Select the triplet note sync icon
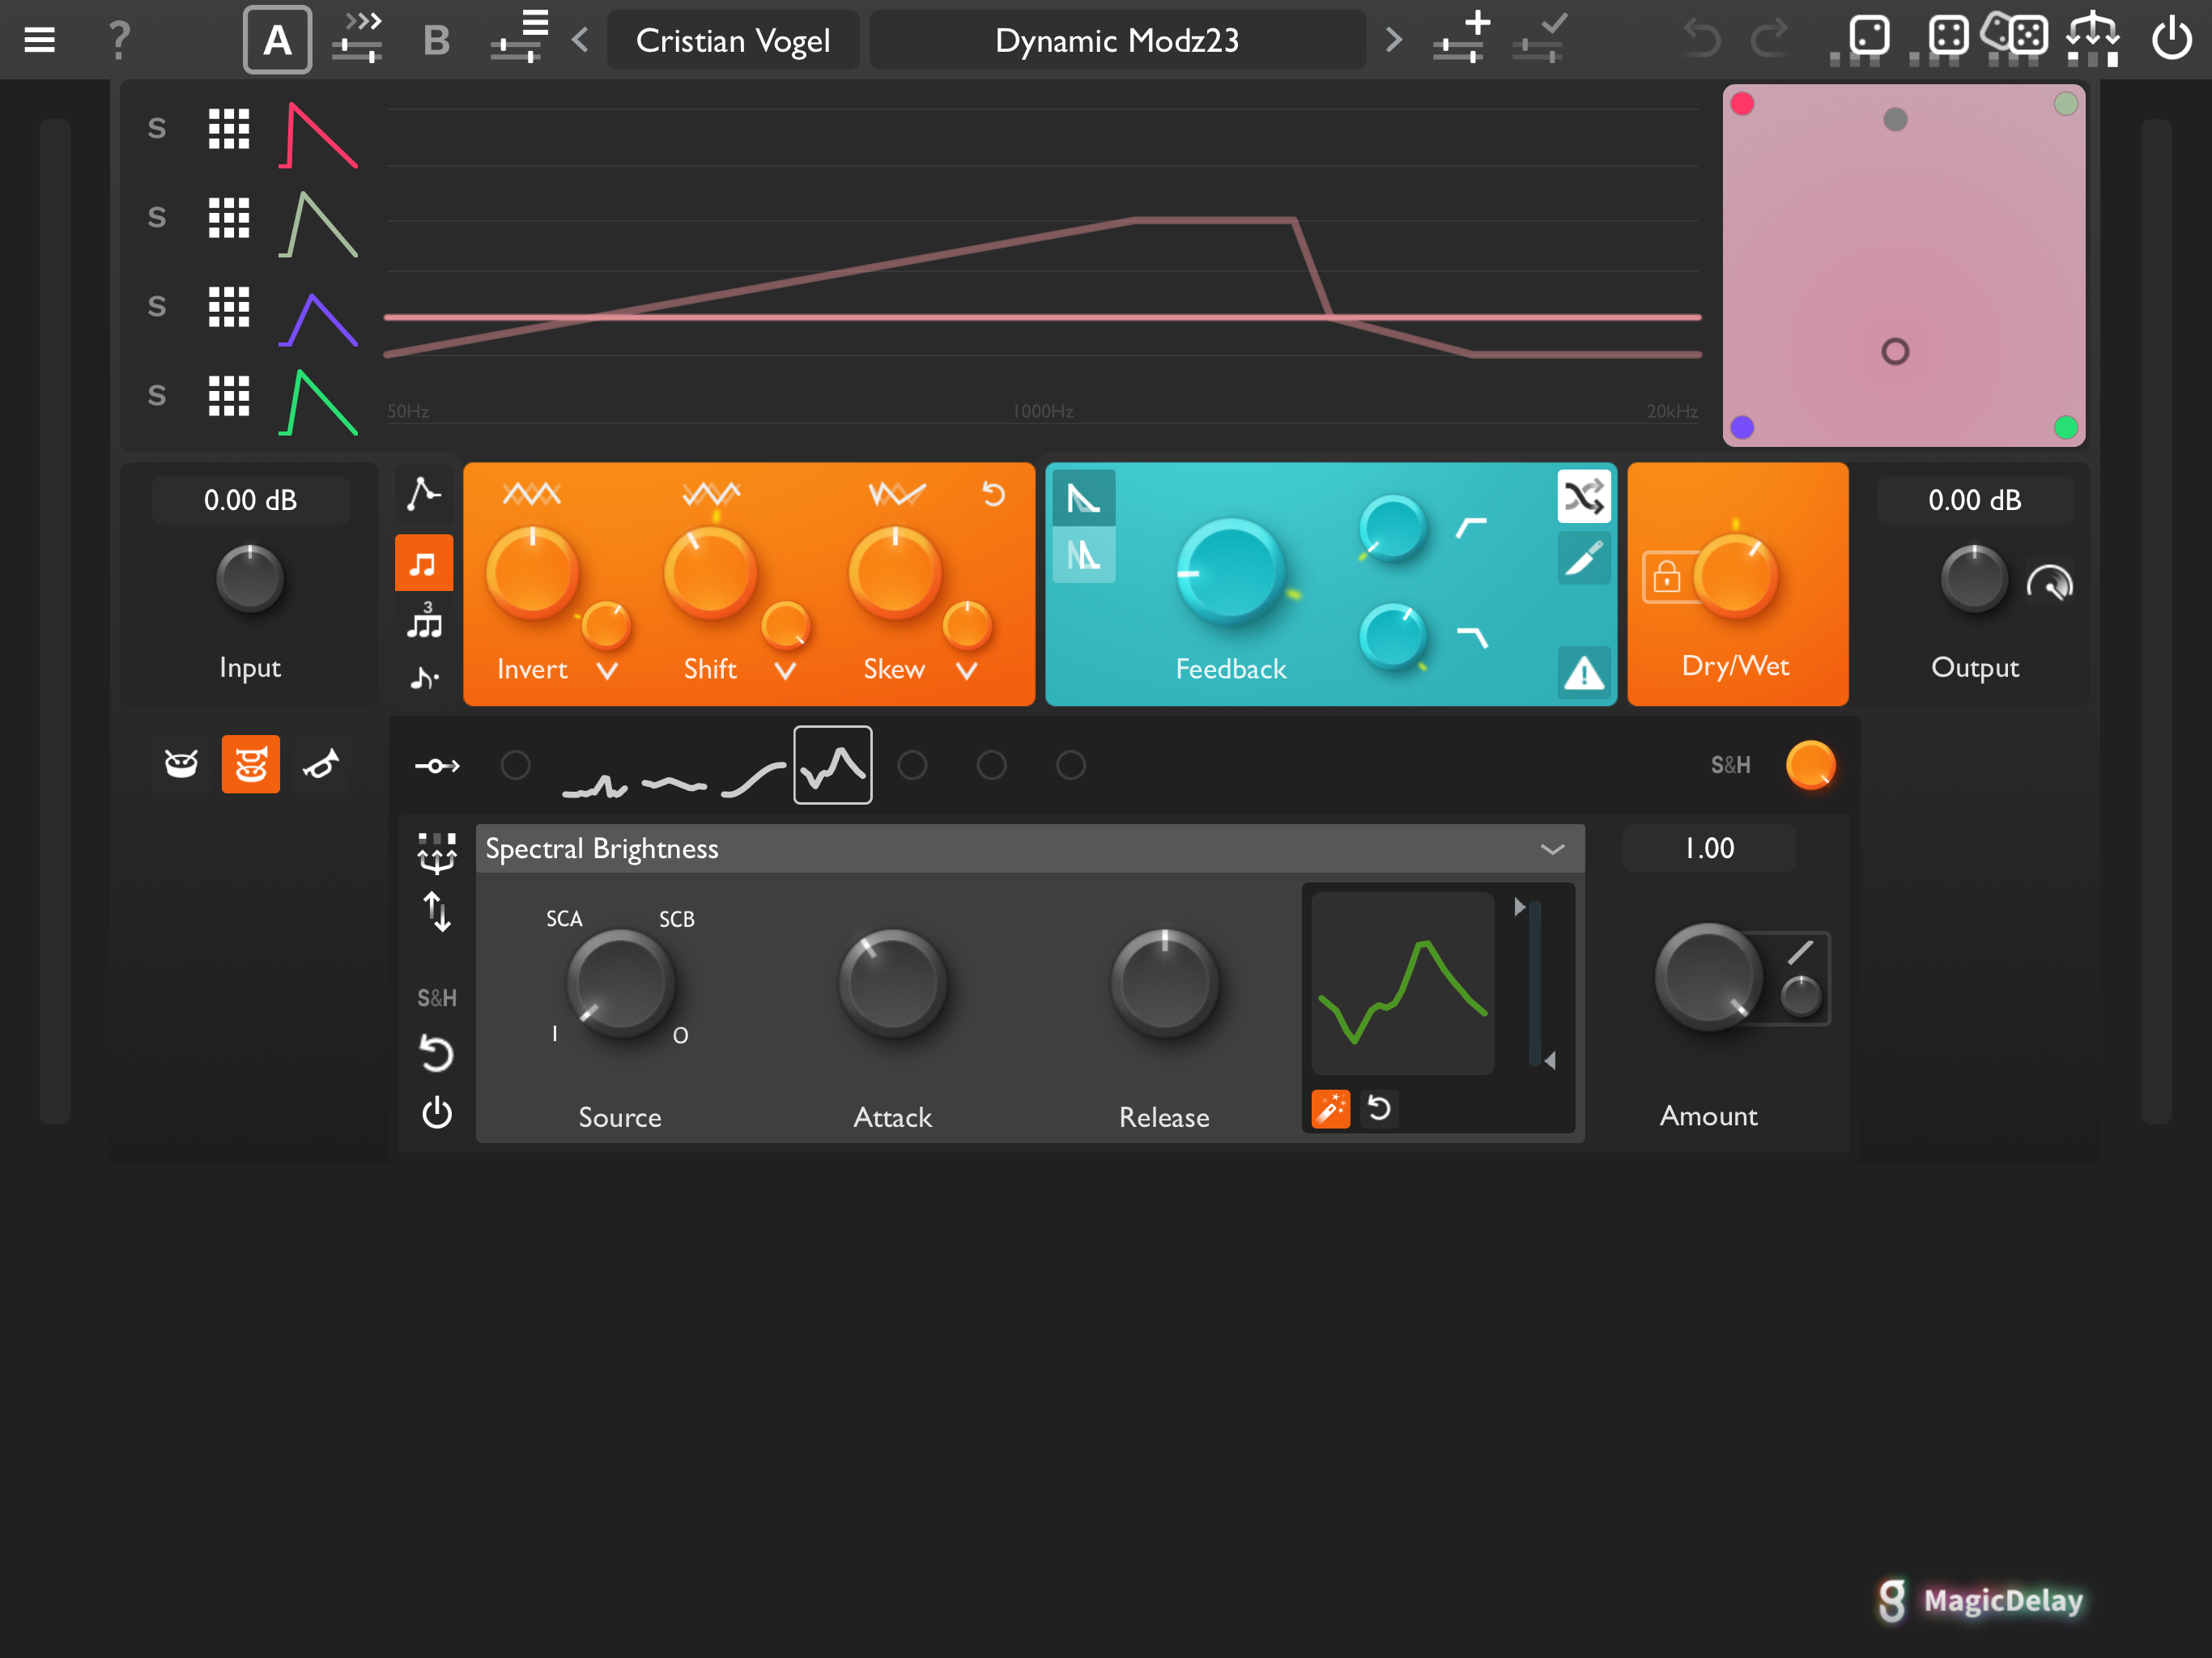 pos(425,621)
